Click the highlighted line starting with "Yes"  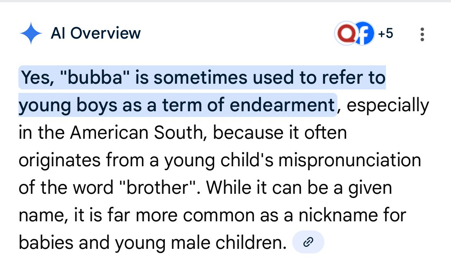(203, 78)
